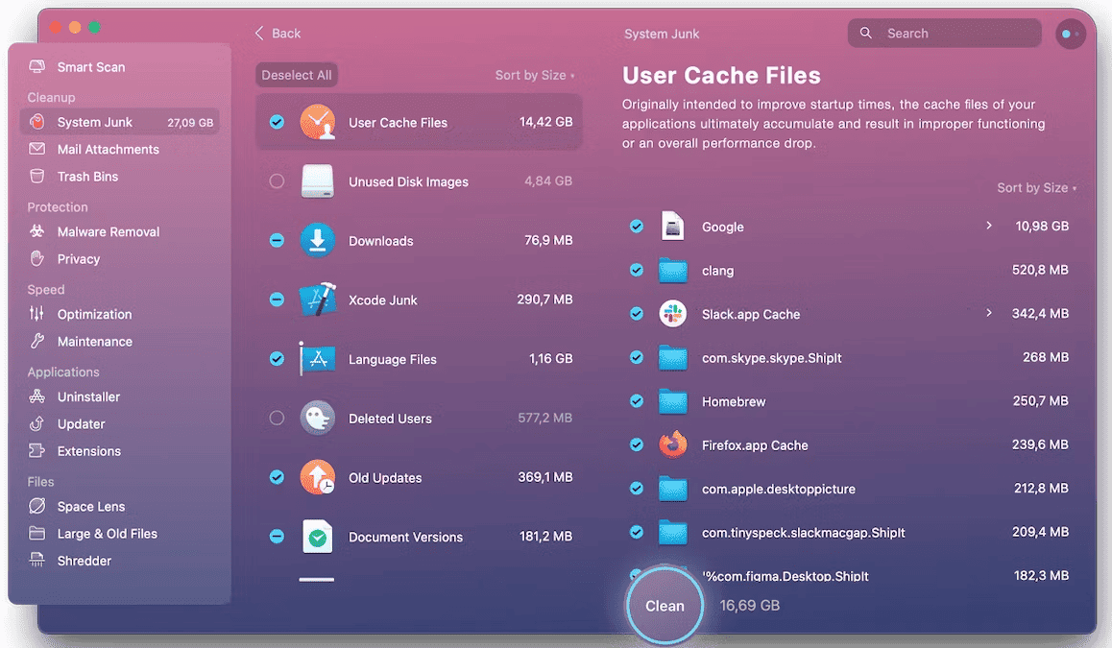Uncheck the Google cache checkbox
1112x648 pixels.
click(x=636, y=227)
